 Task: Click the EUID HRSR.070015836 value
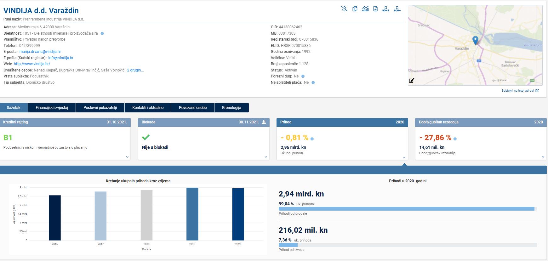tap(296, 46)
